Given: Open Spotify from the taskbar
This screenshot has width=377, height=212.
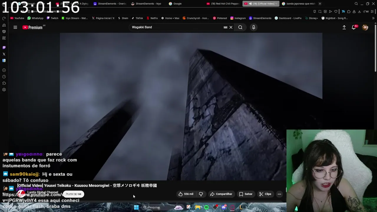Looking at the screenshot, I should coord(206,207).
